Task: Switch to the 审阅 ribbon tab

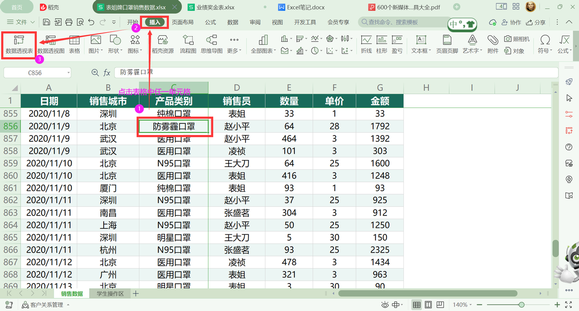Action: click(255, 22)
